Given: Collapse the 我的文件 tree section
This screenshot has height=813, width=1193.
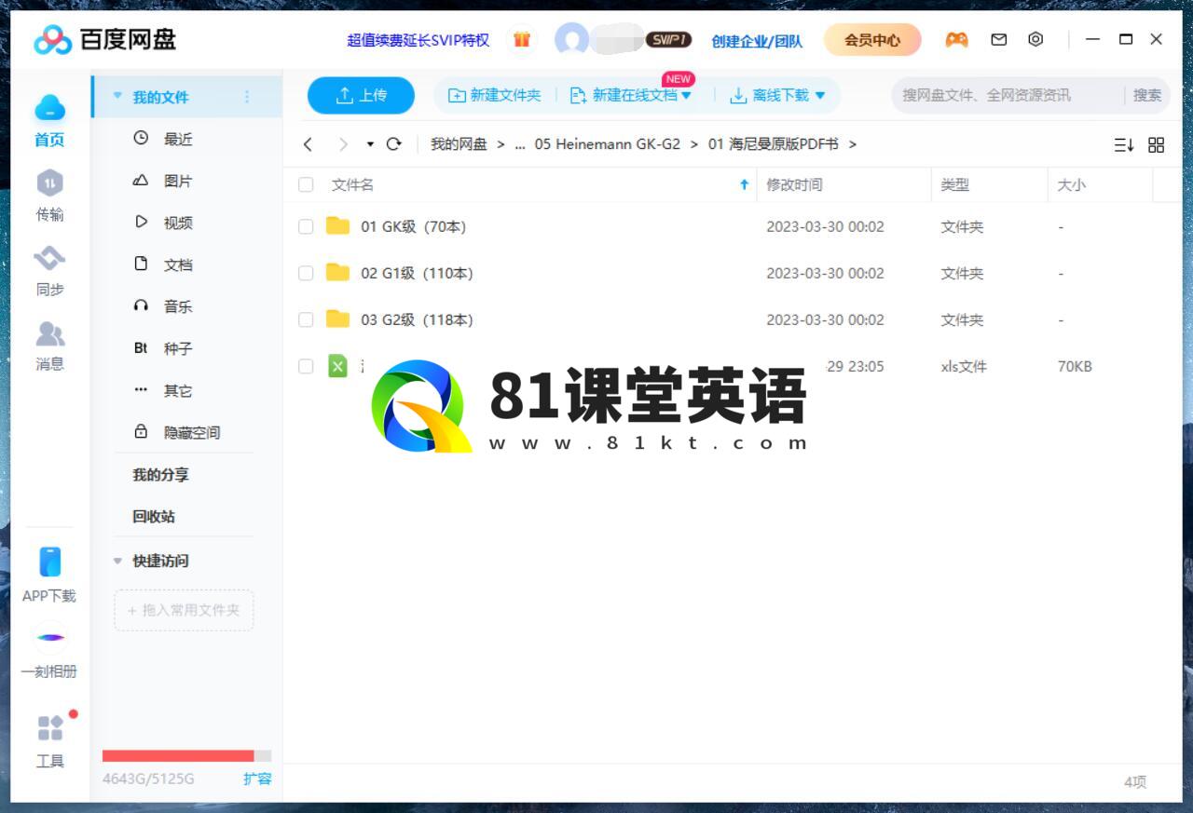Looking at the screenshot, I should coord(117,96).
